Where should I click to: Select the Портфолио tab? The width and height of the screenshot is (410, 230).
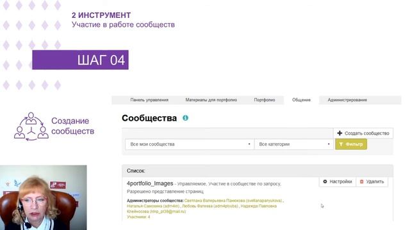pos(265,100)
